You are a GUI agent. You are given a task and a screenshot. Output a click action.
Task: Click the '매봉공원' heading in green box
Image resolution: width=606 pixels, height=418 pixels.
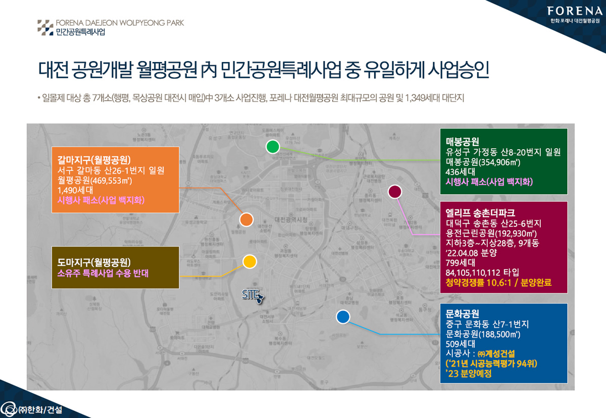pyautogui.click(x=462, y=142)
